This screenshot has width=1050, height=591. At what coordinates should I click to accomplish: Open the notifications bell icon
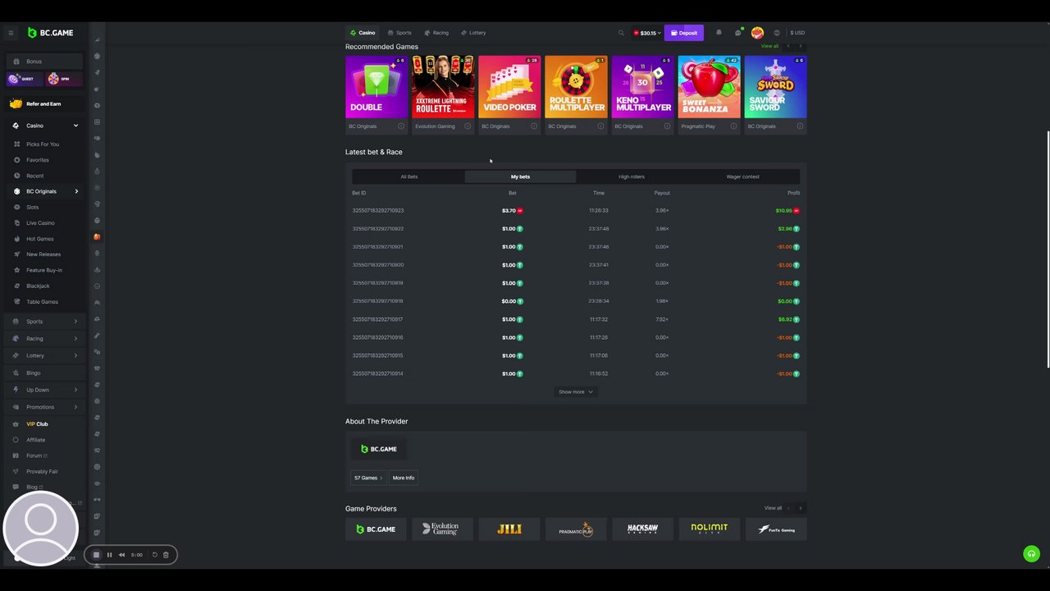[719, 33]
